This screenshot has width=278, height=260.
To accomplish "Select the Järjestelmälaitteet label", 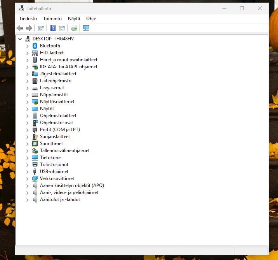I will pyautogui.click(x=58, y=74).
